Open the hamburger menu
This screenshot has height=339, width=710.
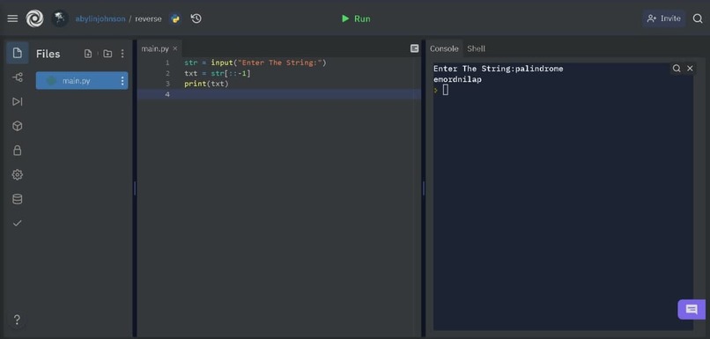click(12, 18)
